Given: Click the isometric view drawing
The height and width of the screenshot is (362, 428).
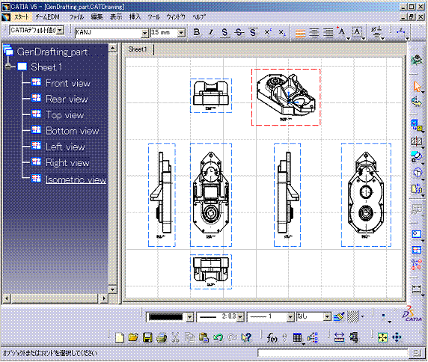Looking at the screenshot, I should point(286,97).
